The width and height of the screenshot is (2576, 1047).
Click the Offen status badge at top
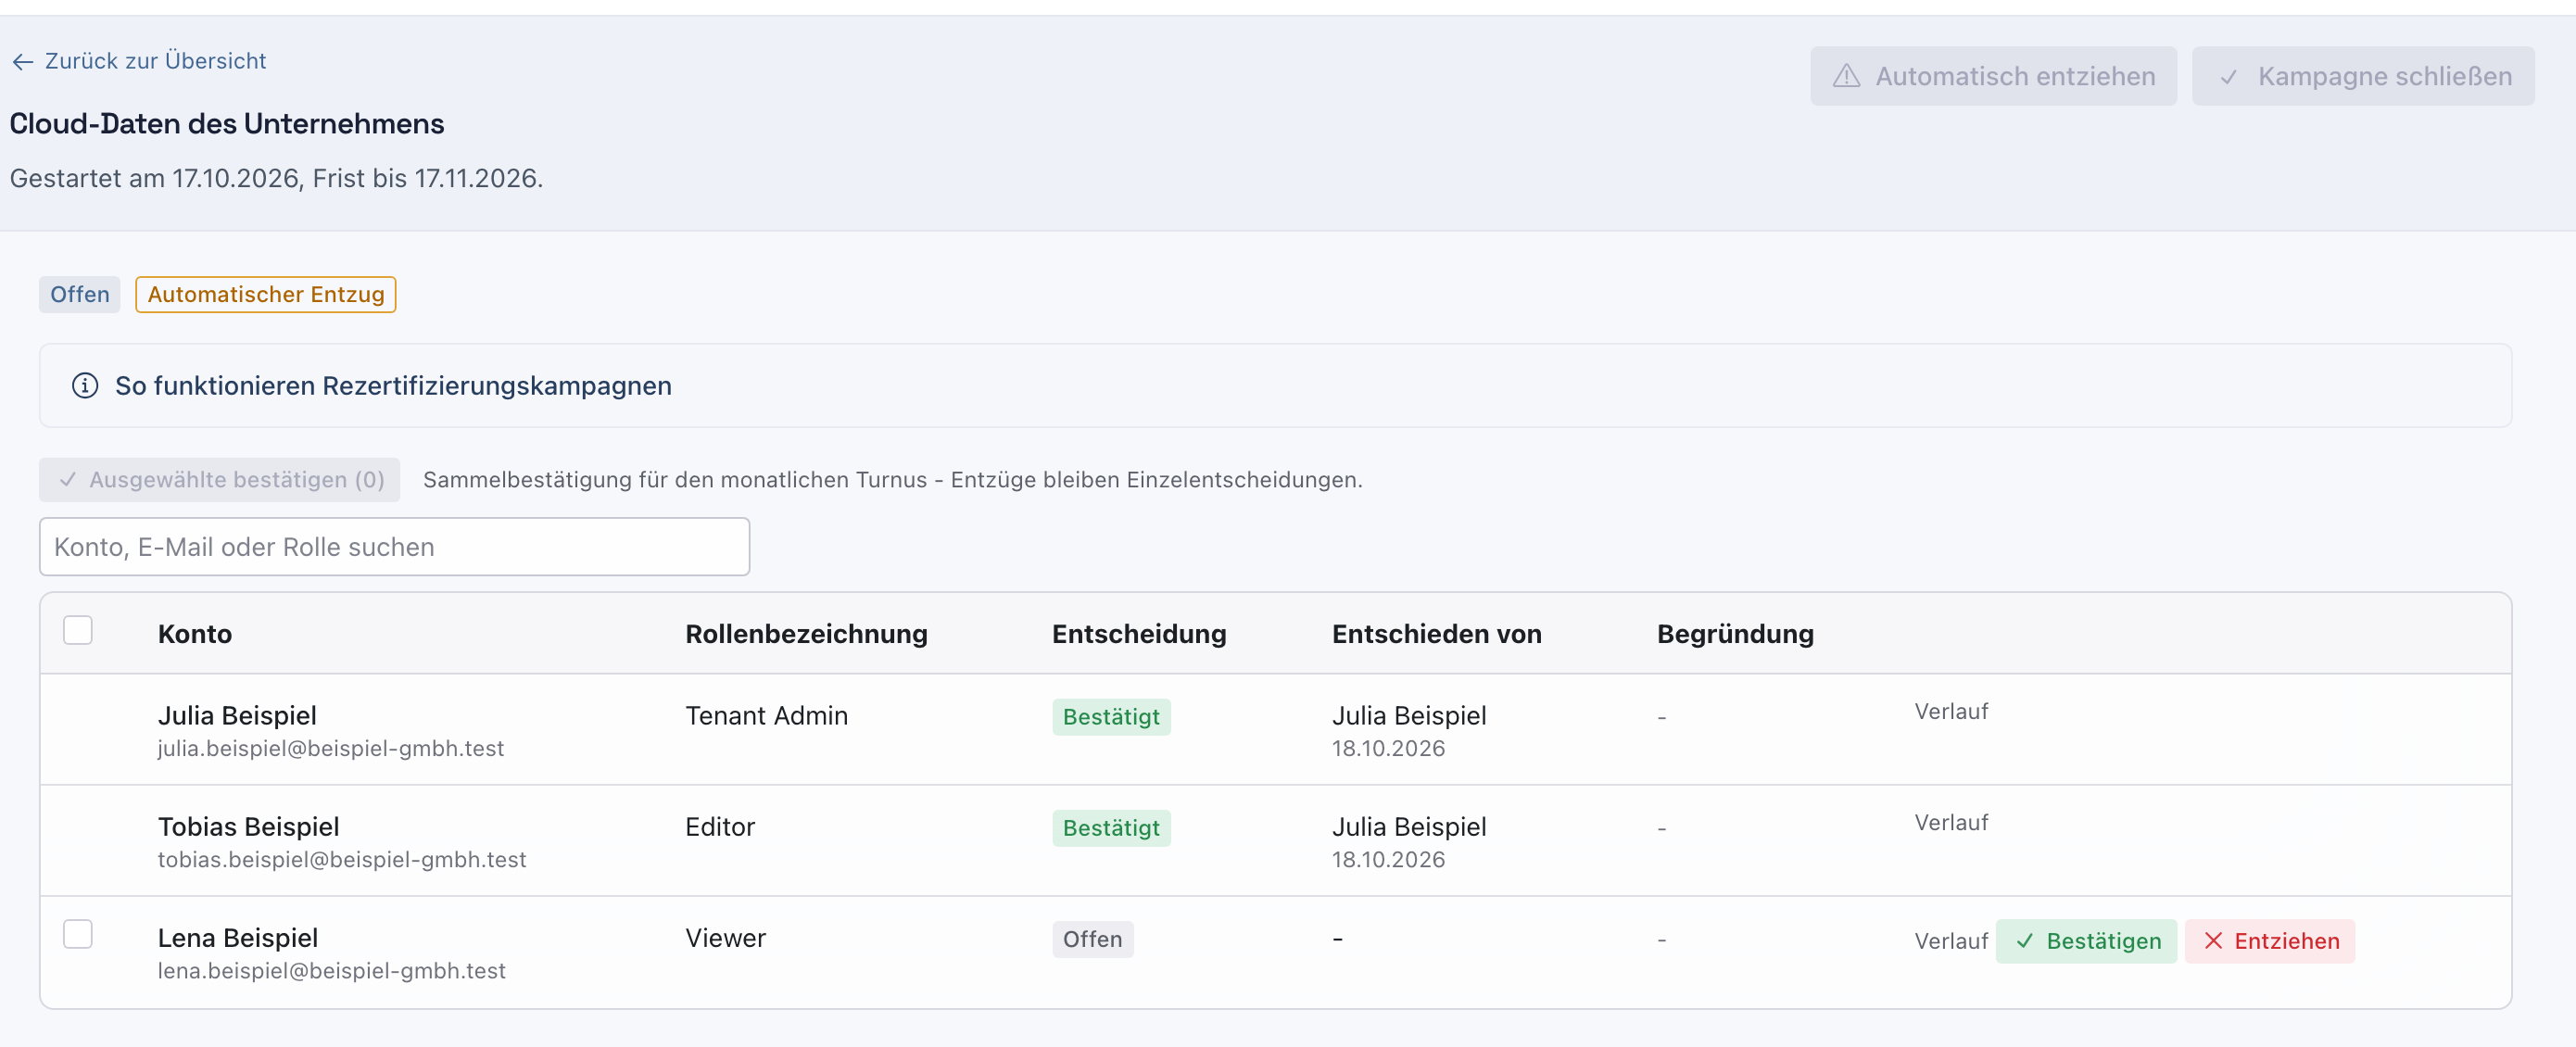(x=80, y=295)
